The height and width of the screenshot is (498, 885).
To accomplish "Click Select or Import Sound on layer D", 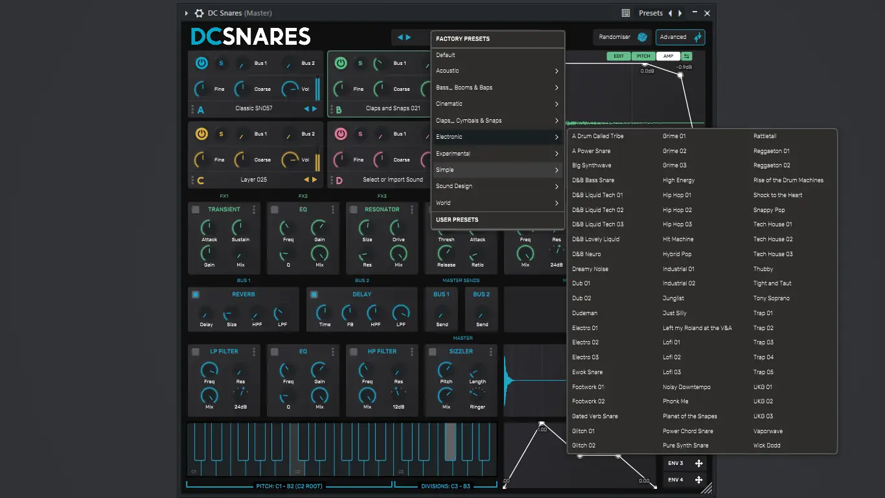I will (x=393, y=180).
